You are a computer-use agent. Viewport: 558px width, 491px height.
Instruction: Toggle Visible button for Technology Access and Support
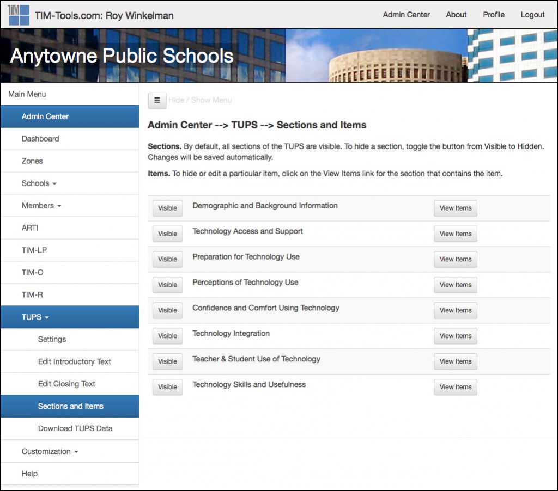(x=168, y=234)
